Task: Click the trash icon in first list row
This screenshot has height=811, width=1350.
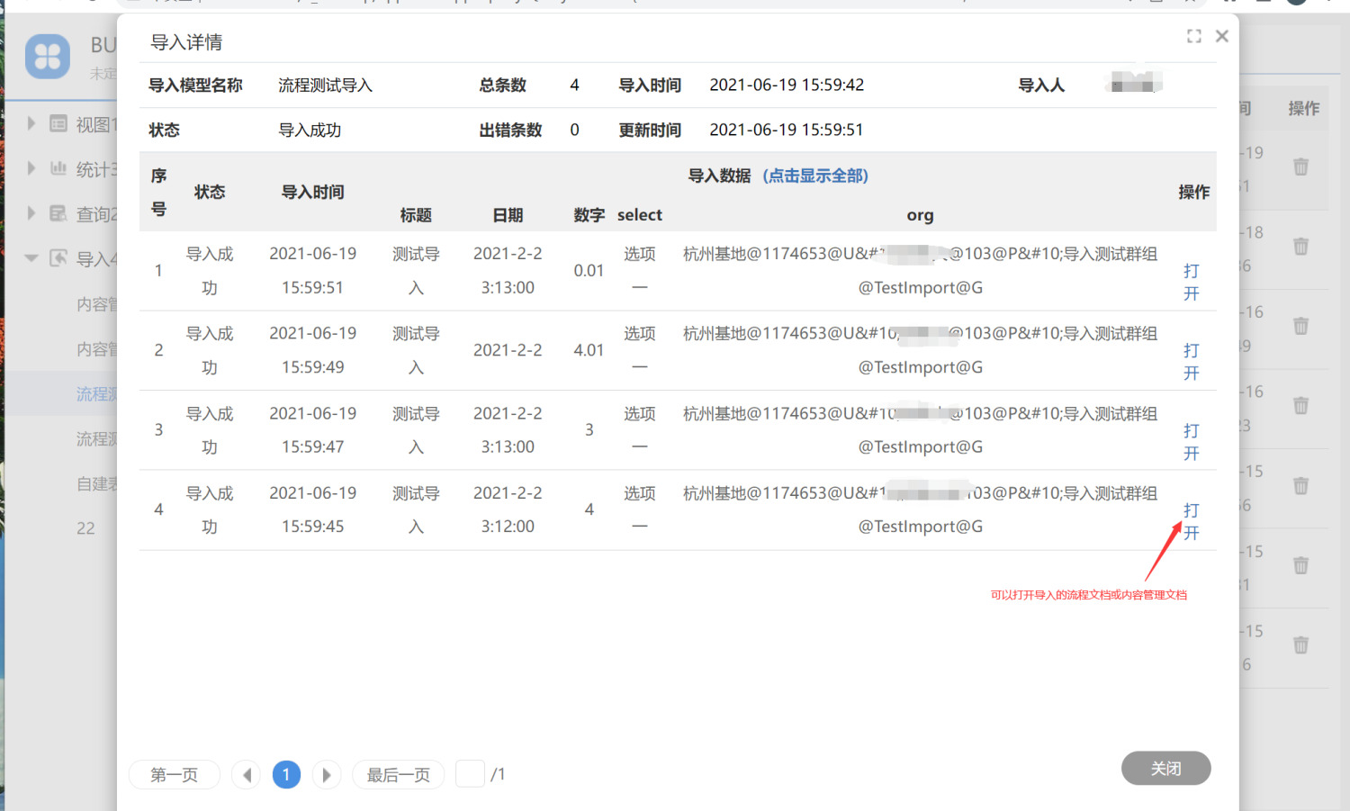Action: [x=1300, y=167]
